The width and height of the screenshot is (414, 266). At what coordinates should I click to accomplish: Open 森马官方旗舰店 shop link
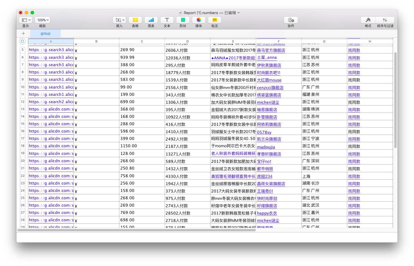coord(271,50)
